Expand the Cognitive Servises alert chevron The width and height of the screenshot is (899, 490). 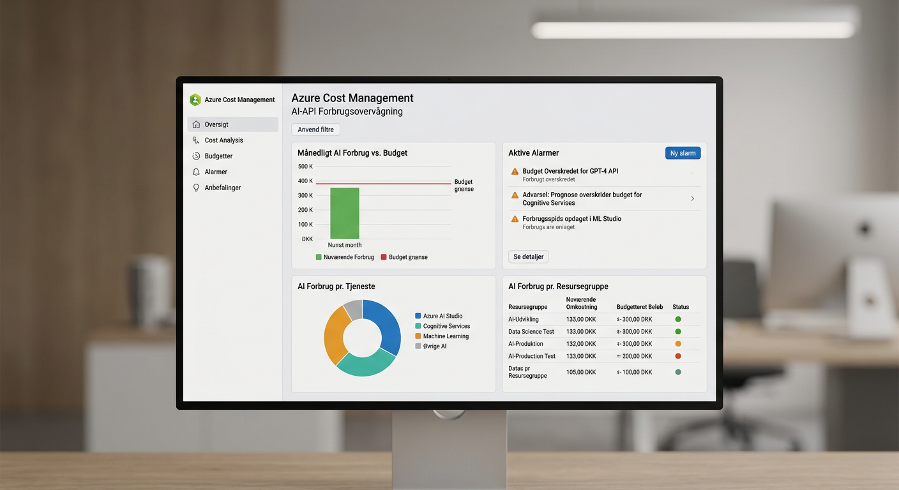pos(693,199)
